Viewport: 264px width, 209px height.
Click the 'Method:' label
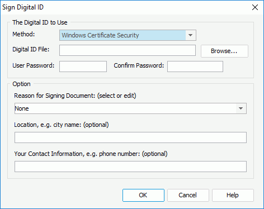(x=23, y=34)
